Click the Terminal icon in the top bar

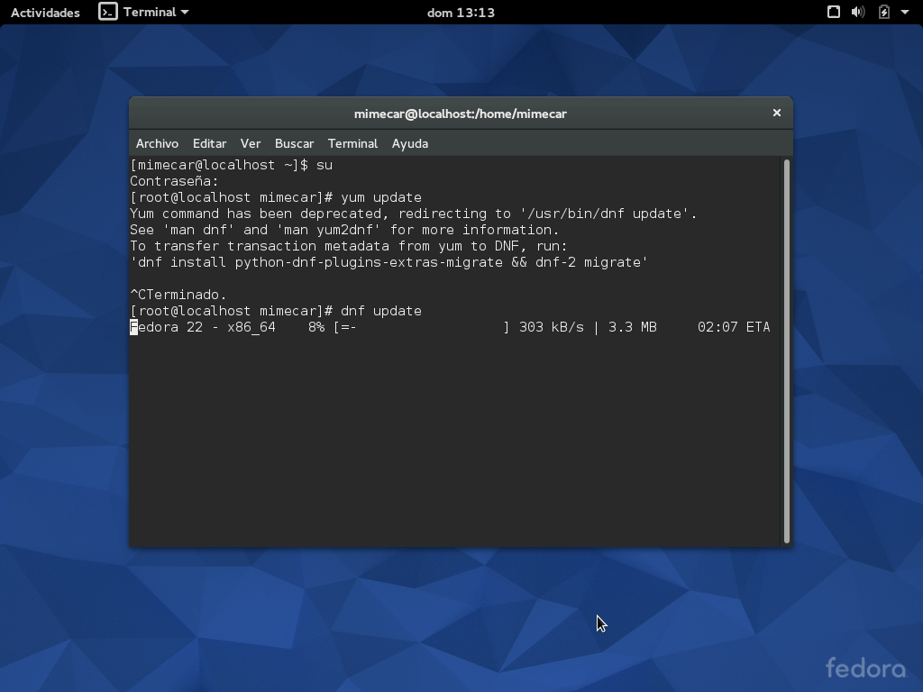click(x=108, y=12)
